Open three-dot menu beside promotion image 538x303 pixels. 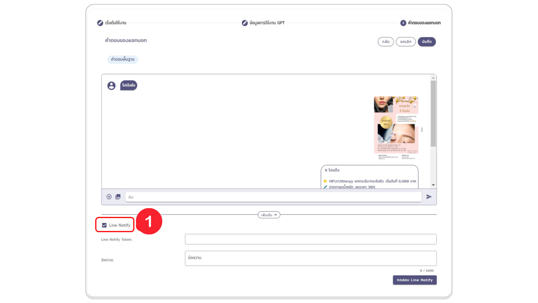pyautogui.click(x=422, y=130)
